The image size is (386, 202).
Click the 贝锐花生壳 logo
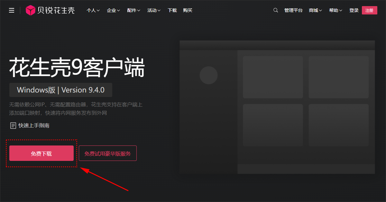tap(50, 10)
